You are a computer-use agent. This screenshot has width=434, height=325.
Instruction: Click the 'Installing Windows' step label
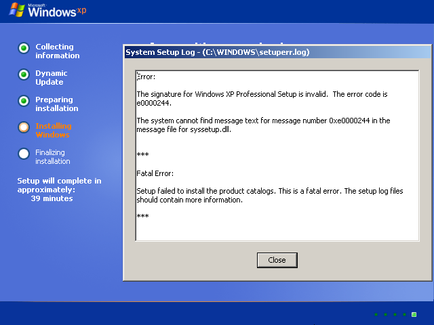[54, 131]
